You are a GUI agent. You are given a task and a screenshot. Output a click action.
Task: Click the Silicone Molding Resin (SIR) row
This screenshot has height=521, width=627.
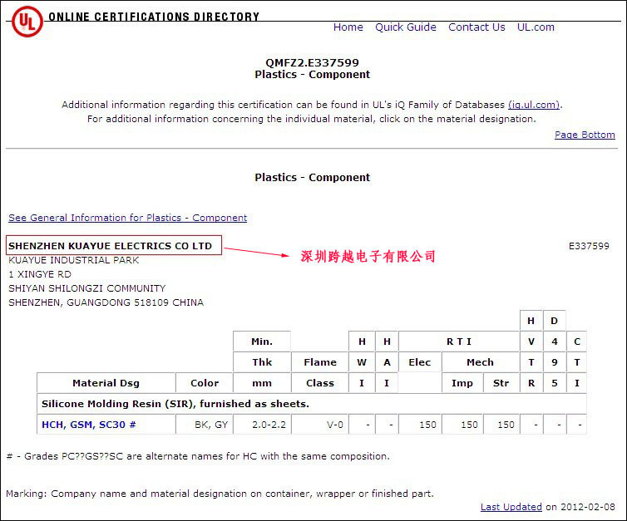pos(312,404)
